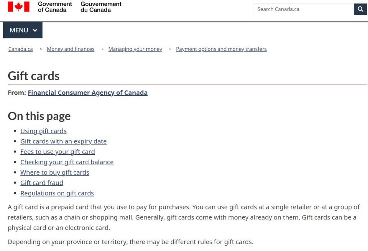The image size is (368, 251).
Task: Click the Gift cards page heading
Action: 34,76
